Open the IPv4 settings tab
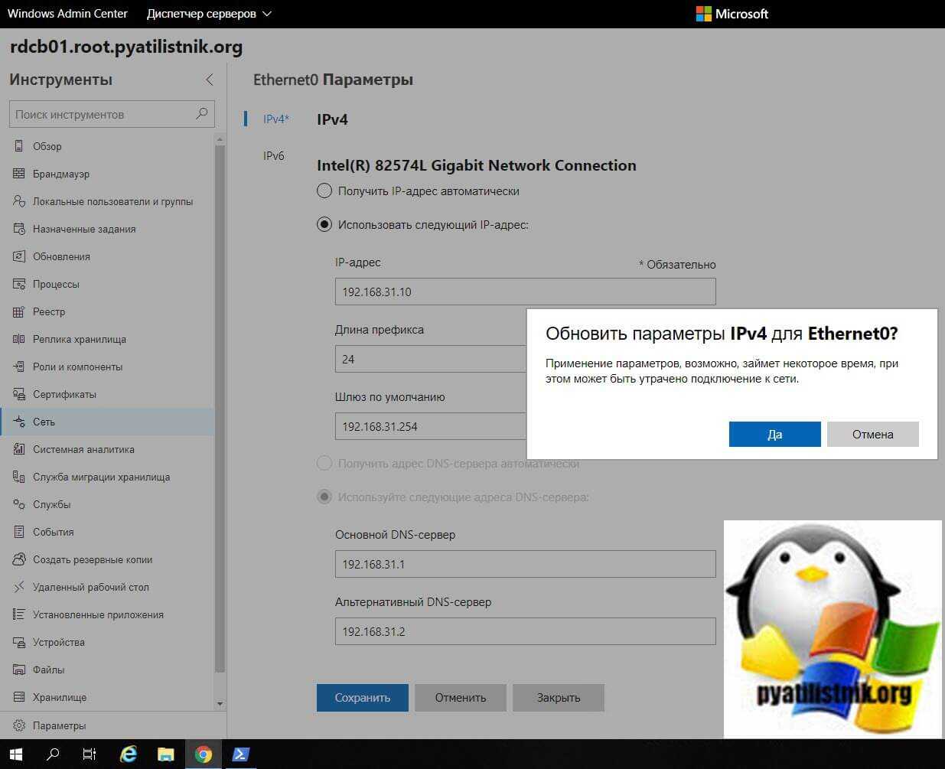Screen dimensions: 945x769 (x=275, y=119)
